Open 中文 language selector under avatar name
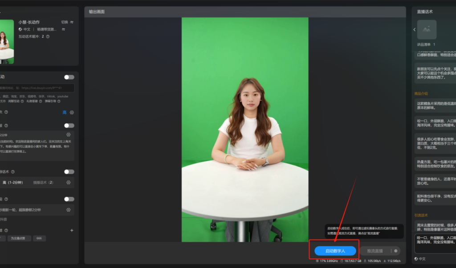This screenshot has height=268, width=456. tap(27, 29)
